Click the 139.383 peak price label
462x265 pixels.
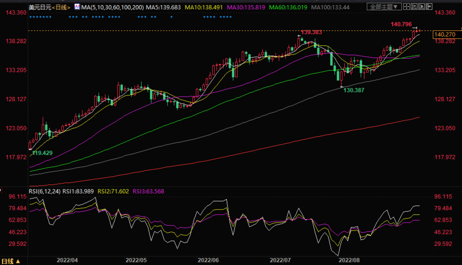(x=311, y=32)
